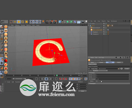Click the Formula a+b input field

pyautogui.click(x=112, y=79)
